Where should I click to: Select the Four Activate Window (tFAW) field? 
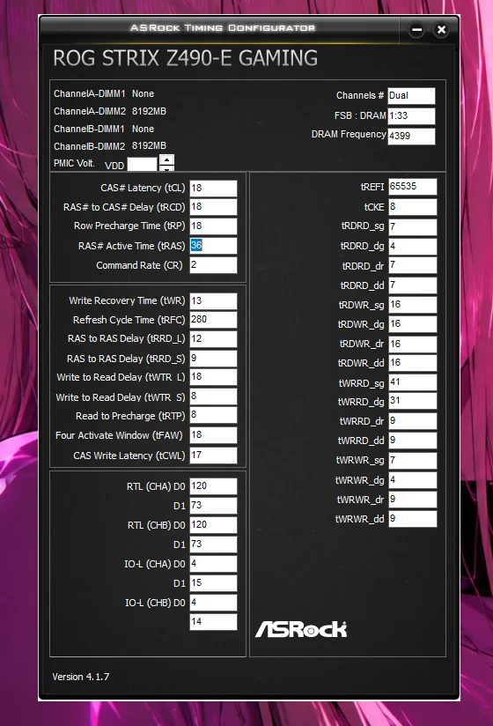213,435
